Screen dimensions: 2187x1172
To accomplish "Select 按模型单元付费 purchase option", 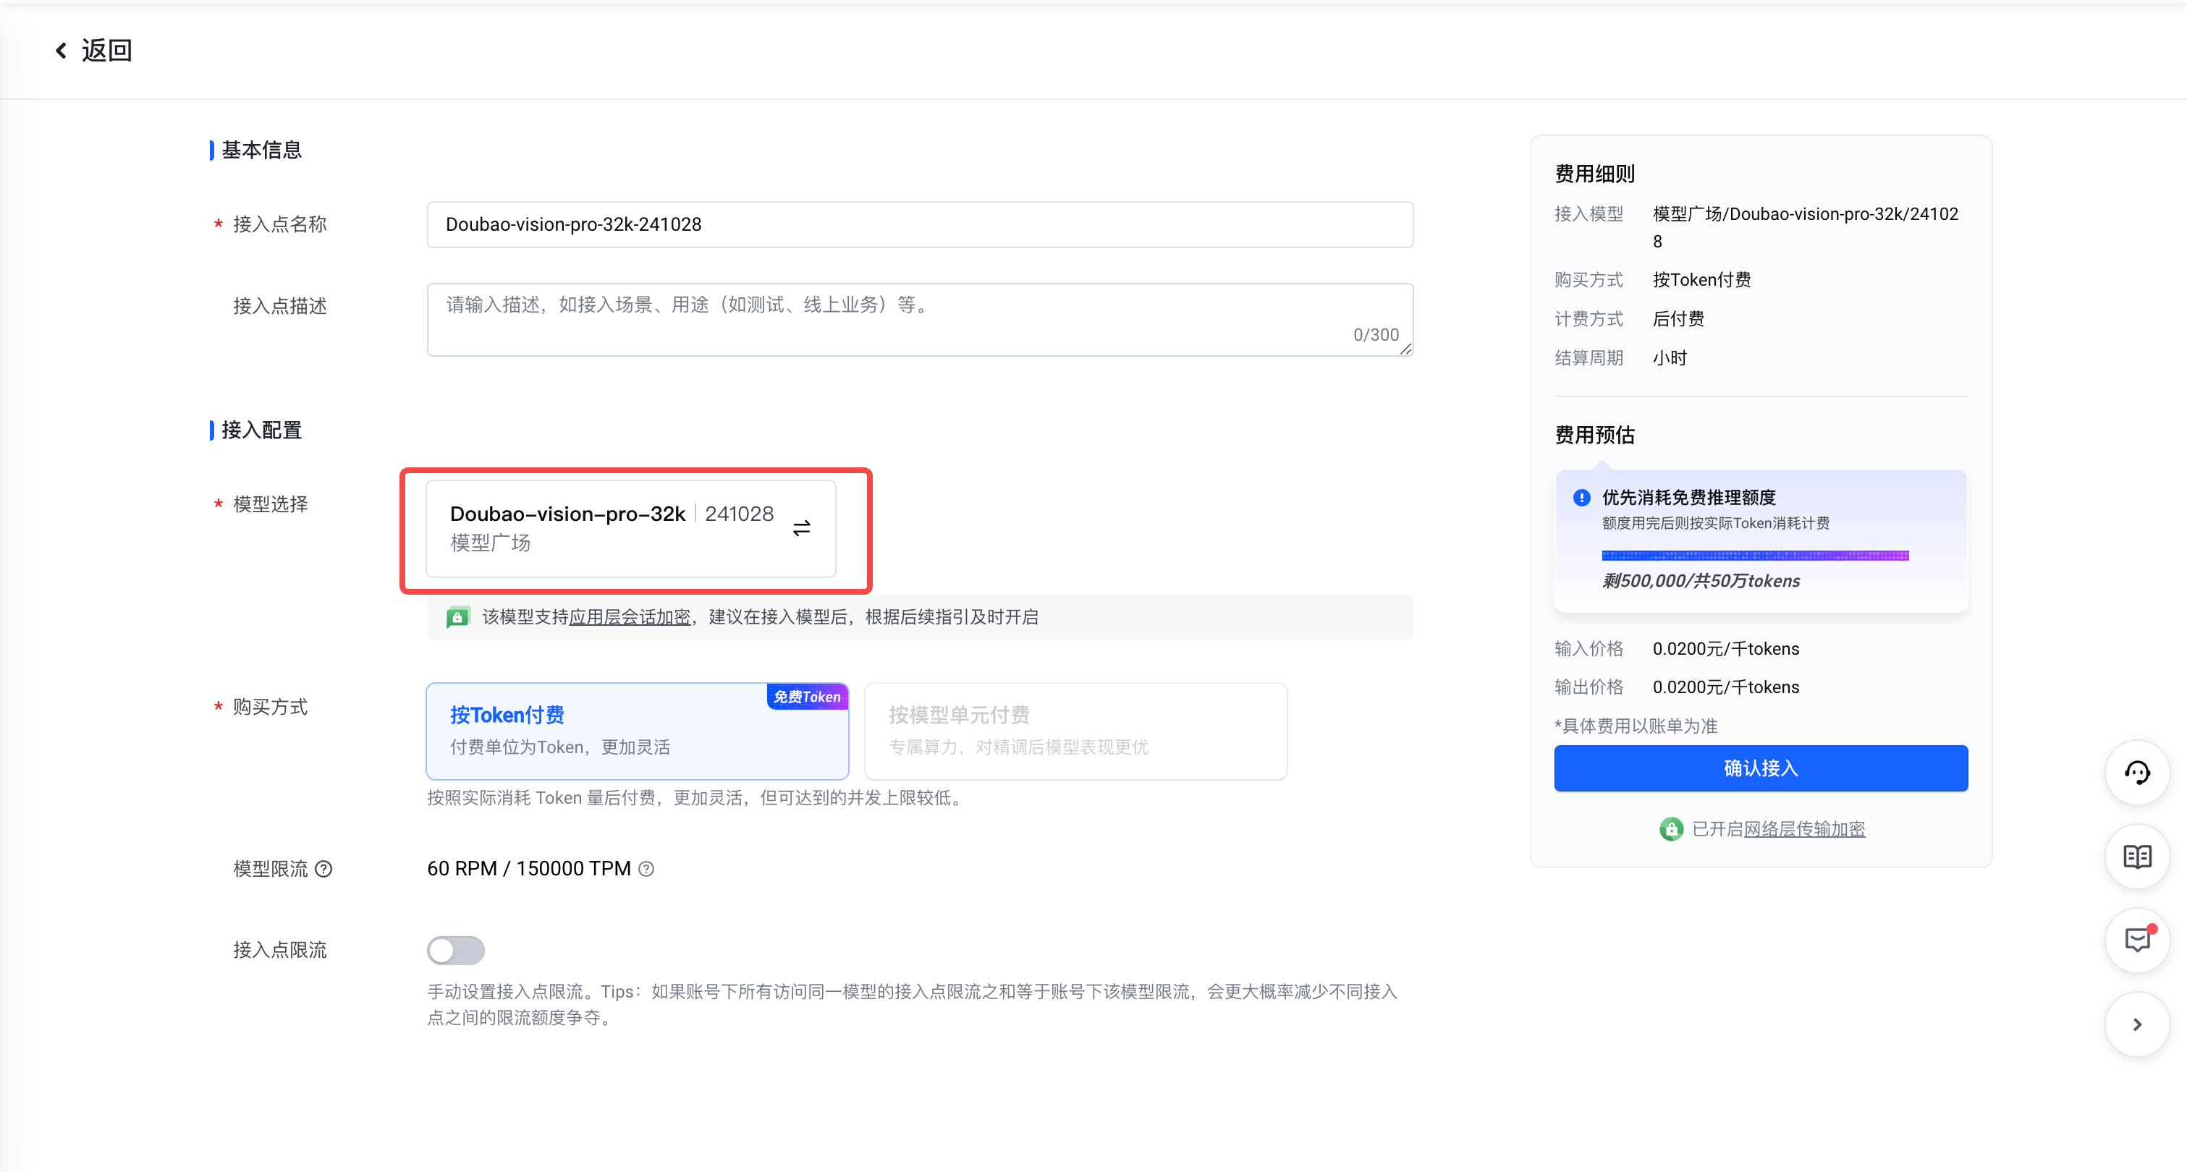I will coord(1075,731).
